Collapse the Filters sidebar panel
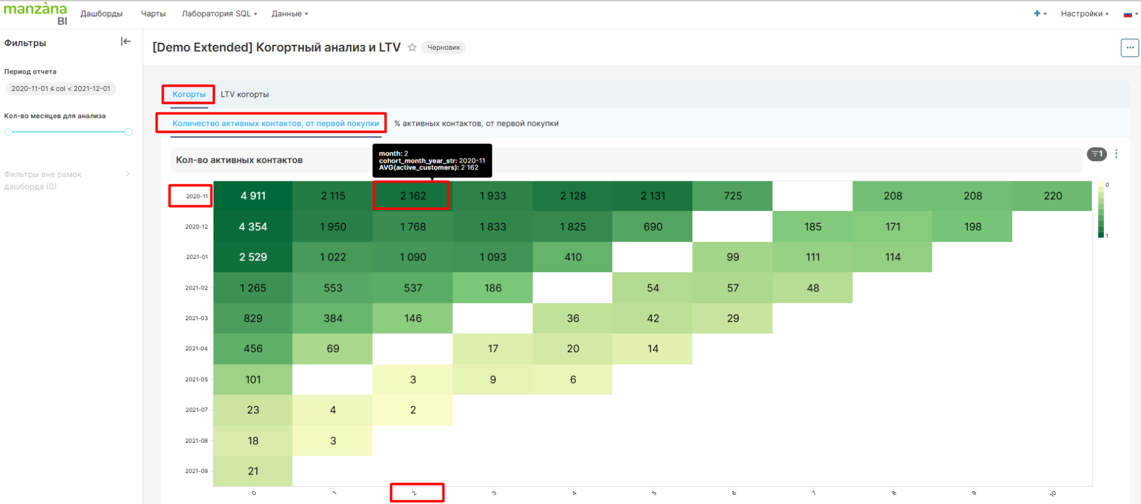This screenshot has width=1141, height=504. tap(126, 42)
